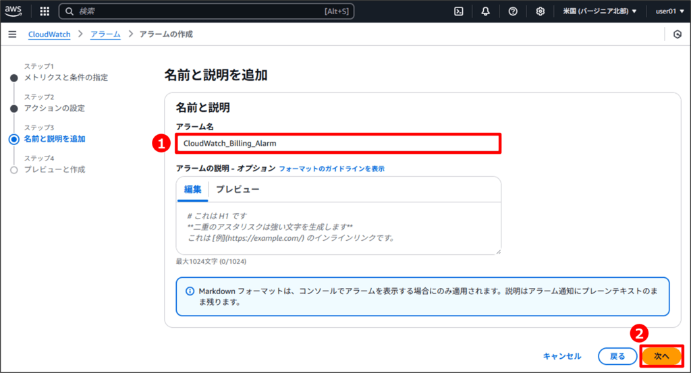This screenshot has height=373, width=691.
Task: Click the ステップ4 label
Action: pos(38,158)
